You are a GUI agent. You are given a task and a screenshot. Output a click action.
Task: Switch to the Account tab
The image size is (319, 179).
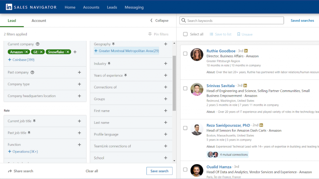pos(39,21)
